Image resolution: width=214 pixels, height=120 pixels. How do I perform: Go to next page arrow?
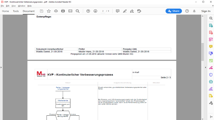click(96, 11)
